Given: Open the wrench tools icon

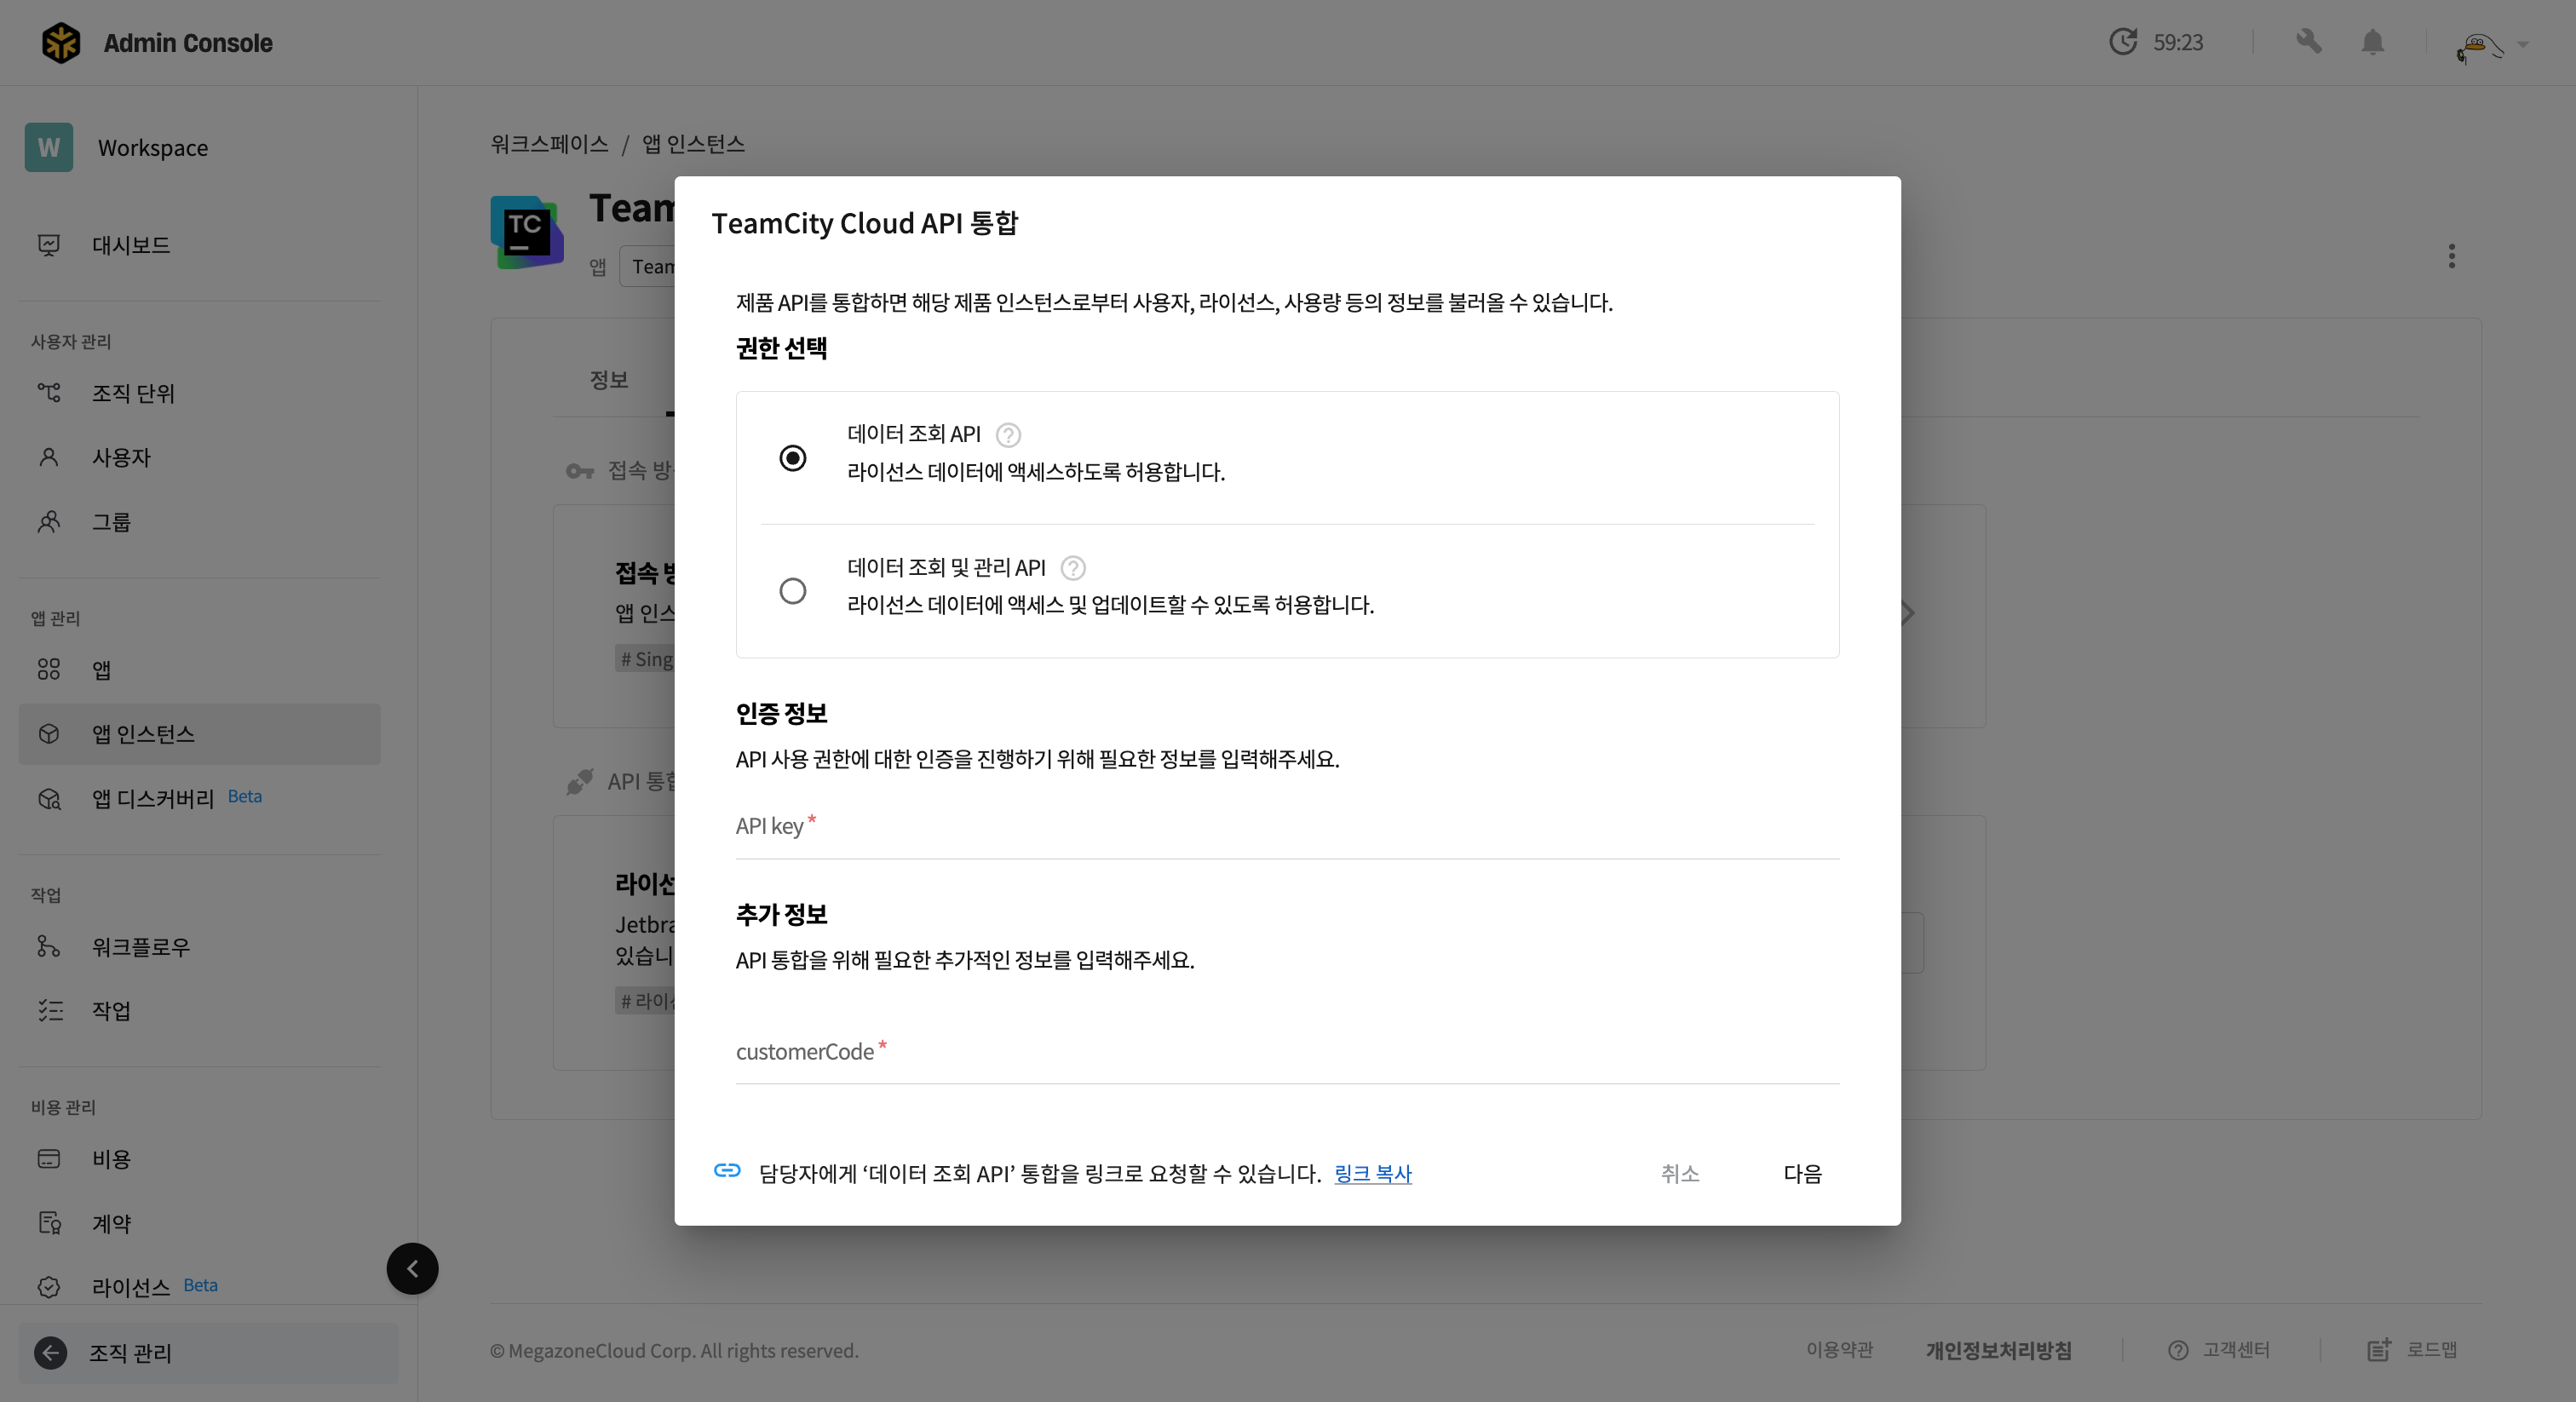Looking at the screenshot, I should (x=2308, y=42).
